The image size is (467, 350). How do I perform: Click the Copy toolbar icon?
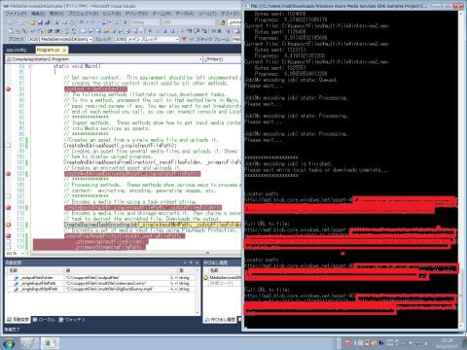[x=64, y=22]
